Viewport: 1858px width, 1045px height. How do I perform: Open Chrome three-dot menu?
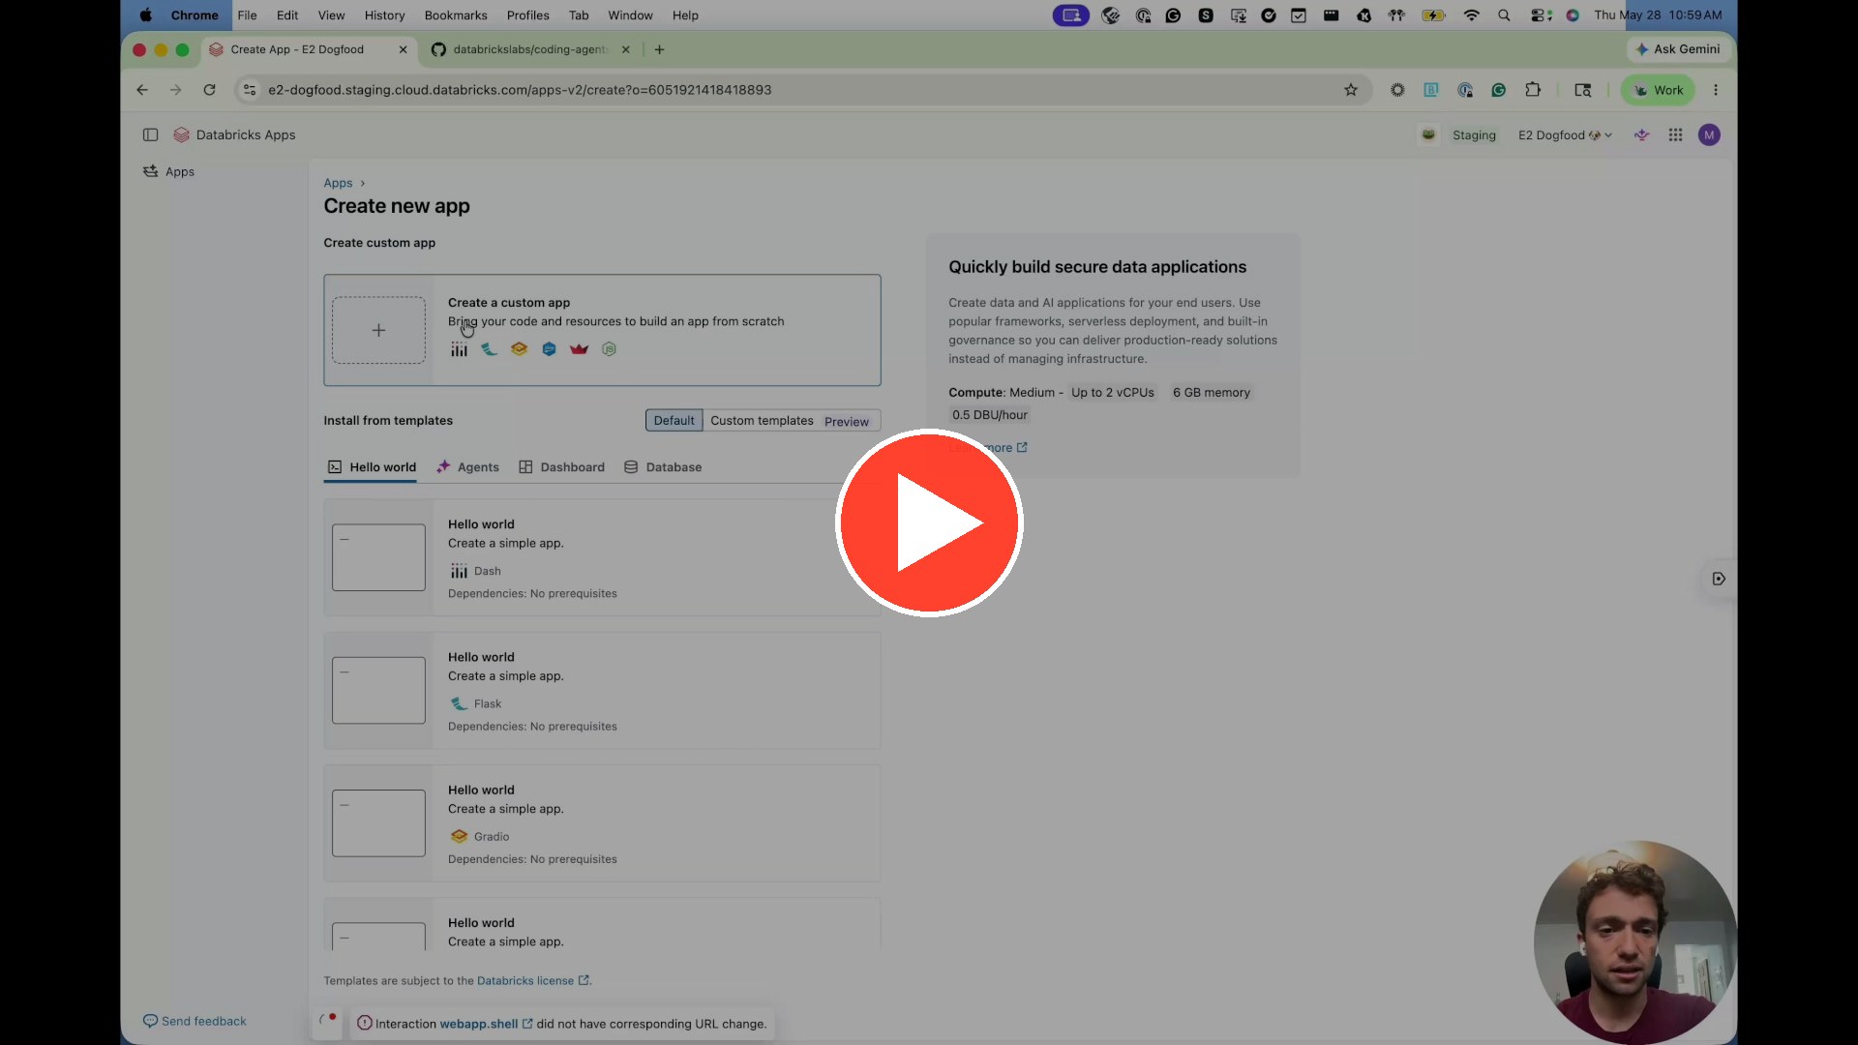[1716, 90]
